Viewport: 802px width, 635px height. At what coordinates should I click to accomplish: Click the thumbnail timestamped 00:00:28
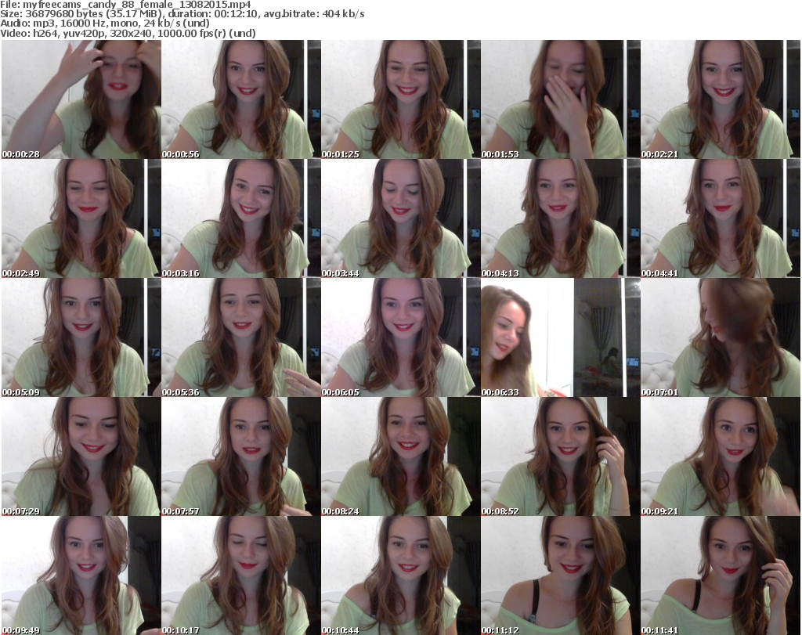pos(81,99)
